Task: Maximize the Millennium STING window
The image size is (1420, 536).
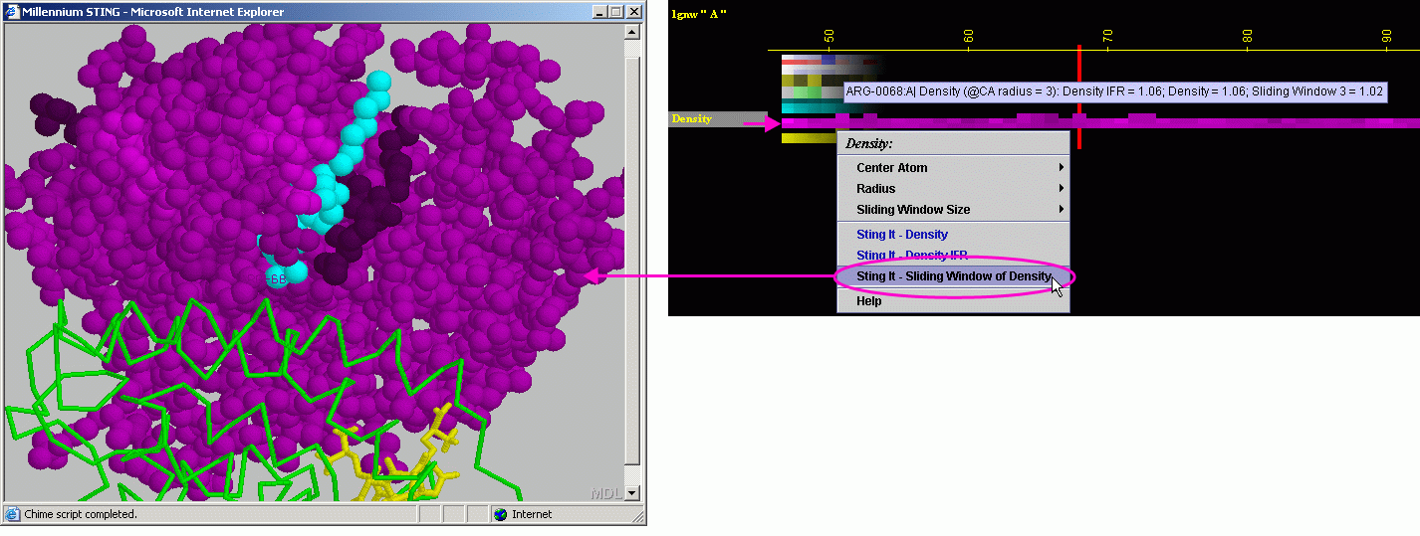Action: point(615,12)
